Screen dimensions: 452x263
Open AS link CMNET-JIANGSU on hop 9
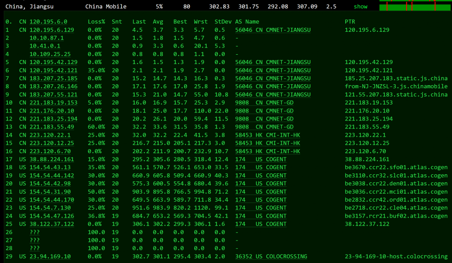[x=273, y=94]
